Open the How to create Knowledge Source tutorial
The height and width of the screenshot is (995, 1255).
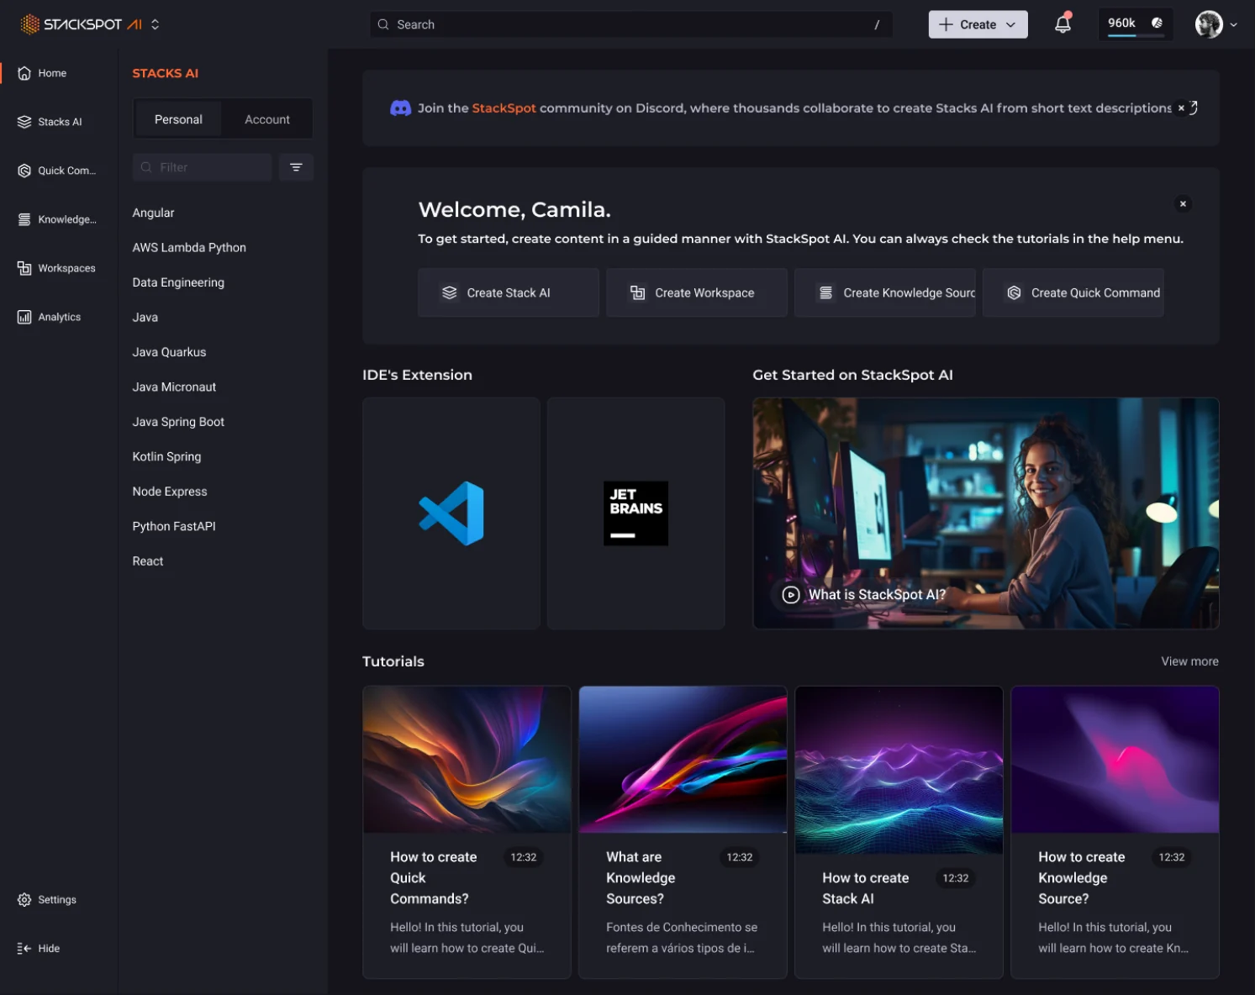1115,832
